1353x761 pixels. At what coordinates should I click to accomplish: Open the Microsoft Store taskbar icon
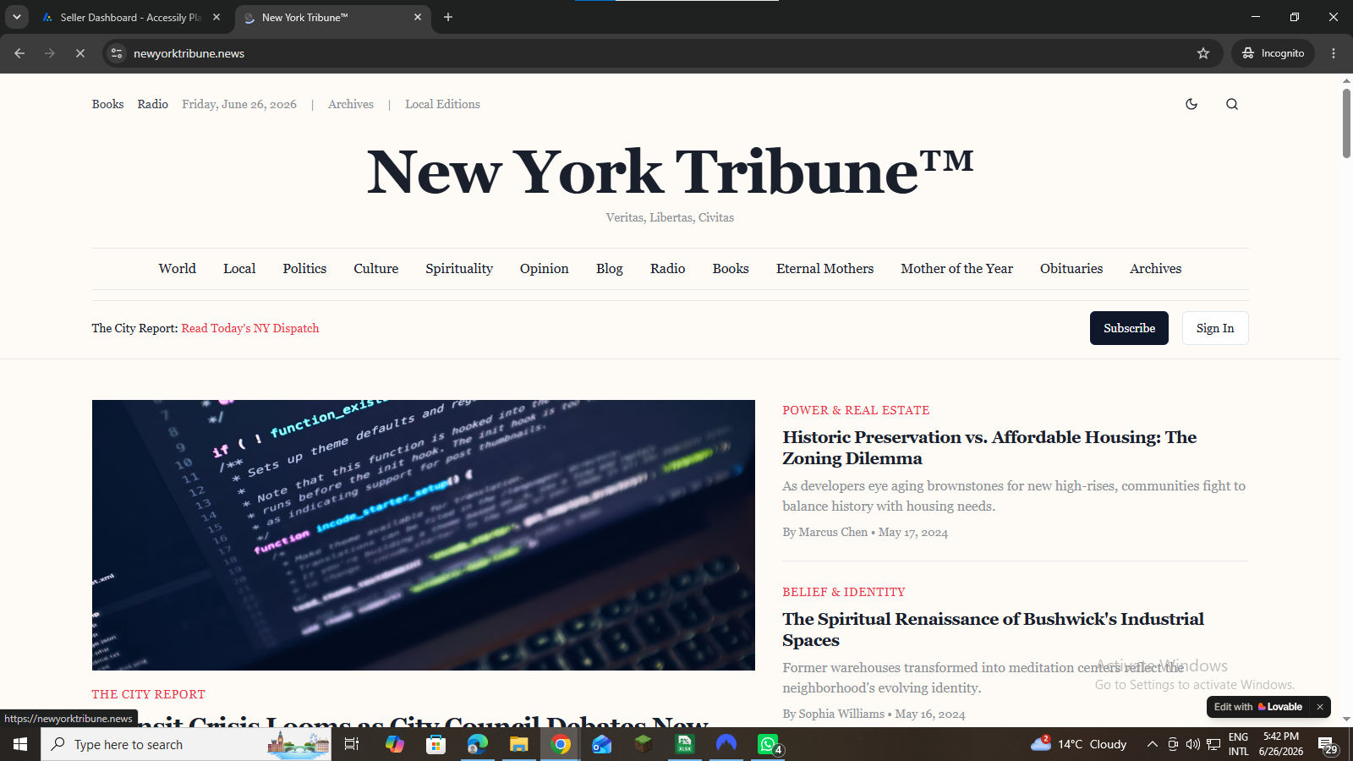[435, 744]
